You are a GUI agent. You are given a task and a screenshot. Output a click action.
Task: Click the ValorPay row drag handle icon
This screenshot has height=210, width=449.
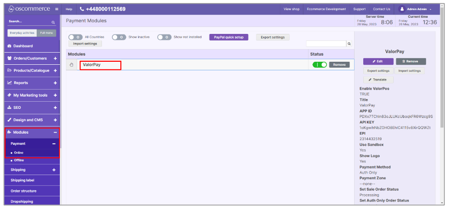(72, 65)
